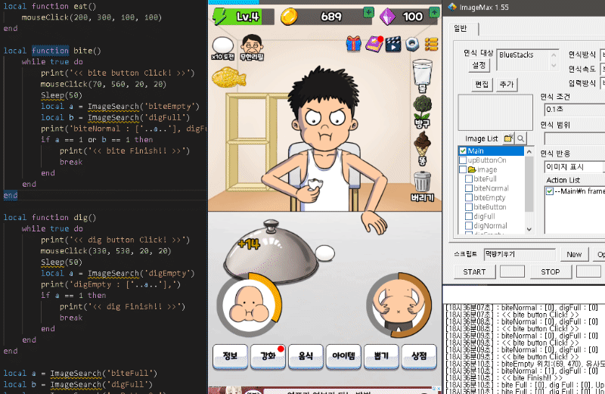Check the biteNormal checkbox
The width and height of the screenshot is (605, 394).
click(469, 188)
